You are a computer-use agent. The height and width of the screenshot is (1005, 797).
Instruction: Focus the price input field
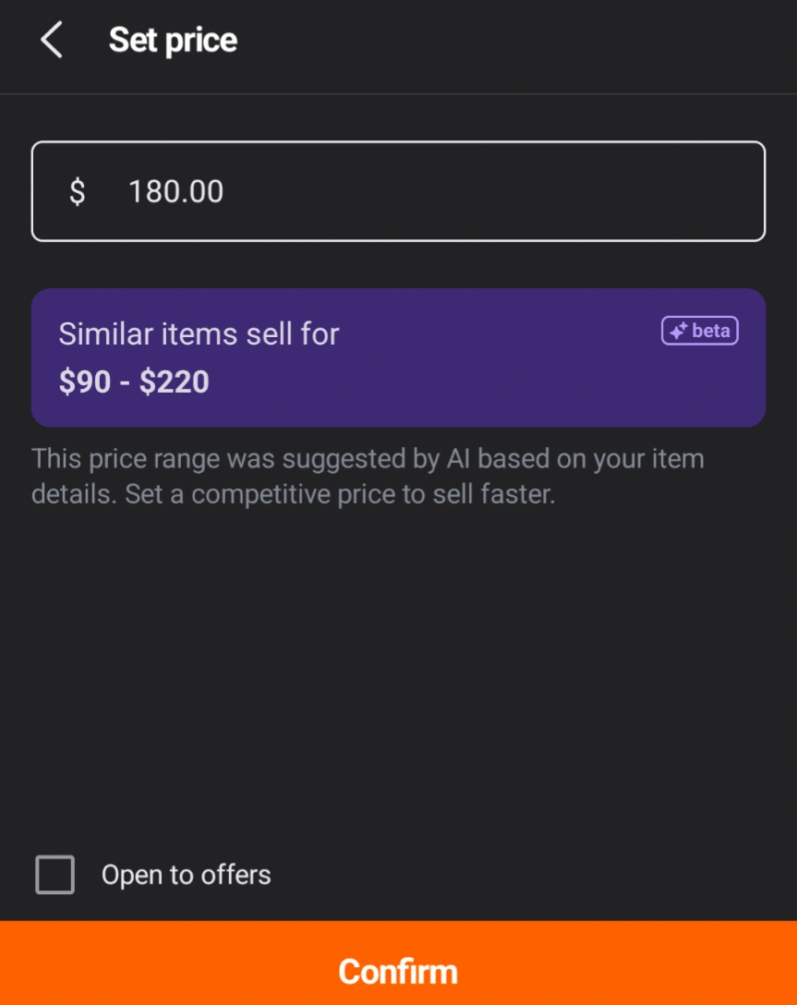[x=399, y=191]
